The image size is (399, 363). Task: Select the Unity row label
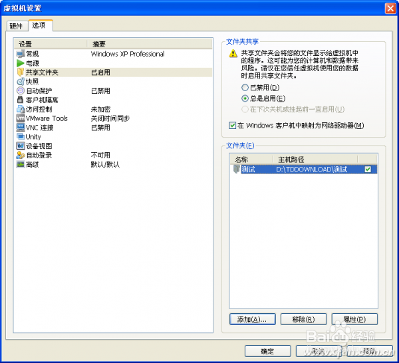(x=33, y=137)
